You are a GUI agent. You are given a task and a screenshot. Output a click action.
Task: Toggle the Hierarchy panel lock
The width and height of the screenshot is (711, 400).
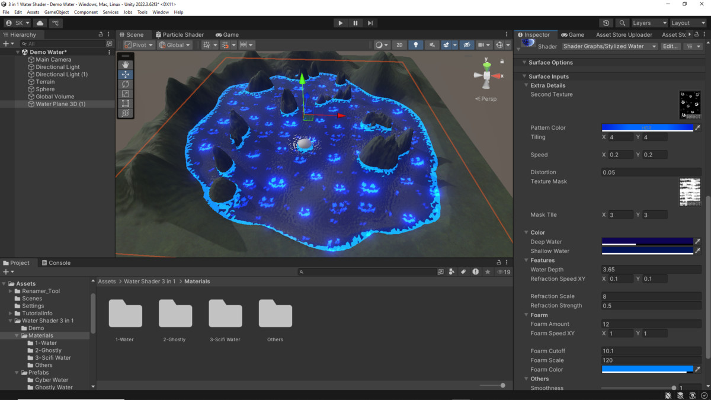[101, 34]
